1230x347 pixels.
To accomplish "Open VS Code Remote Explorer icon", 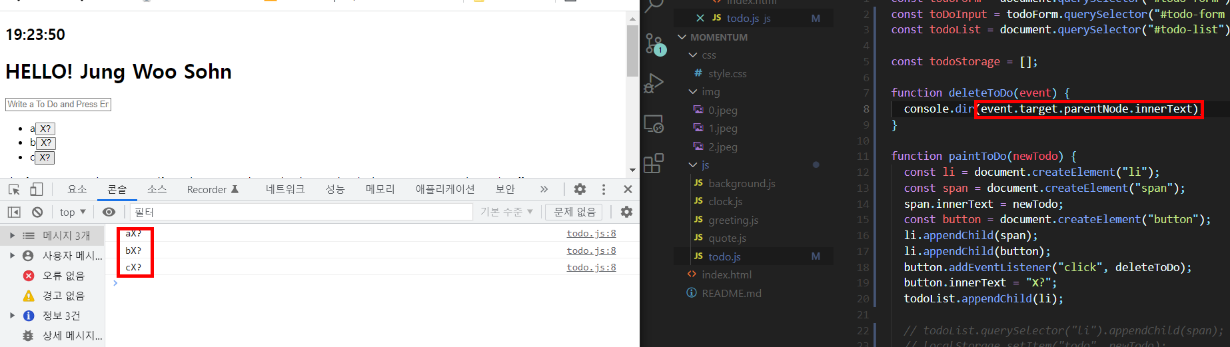I will [654, 124].
